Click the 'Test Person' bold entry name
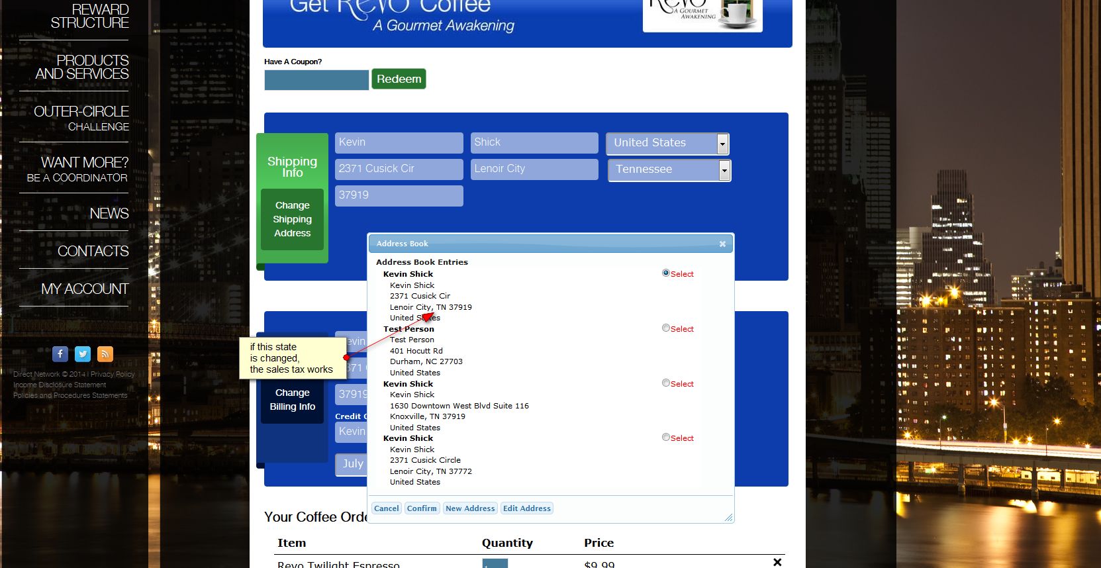1101x568 pixels. pos(408,329)
